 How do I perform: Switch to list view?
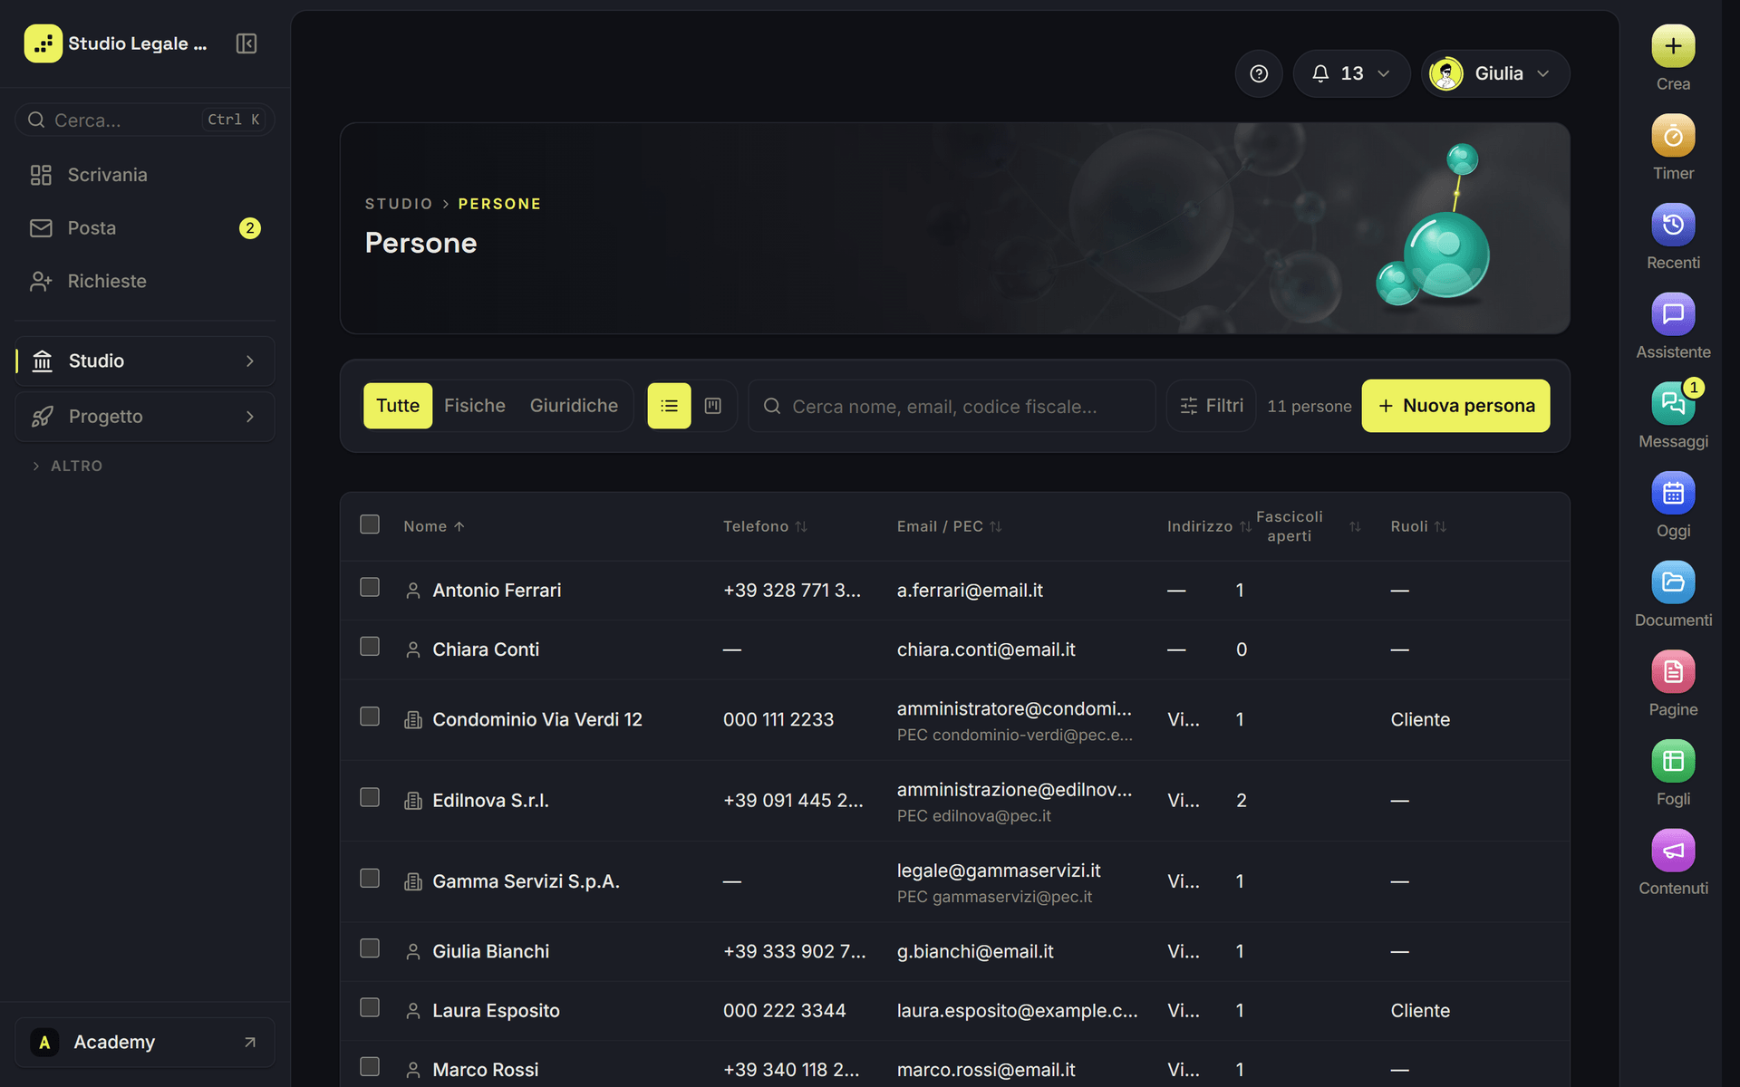669,406
